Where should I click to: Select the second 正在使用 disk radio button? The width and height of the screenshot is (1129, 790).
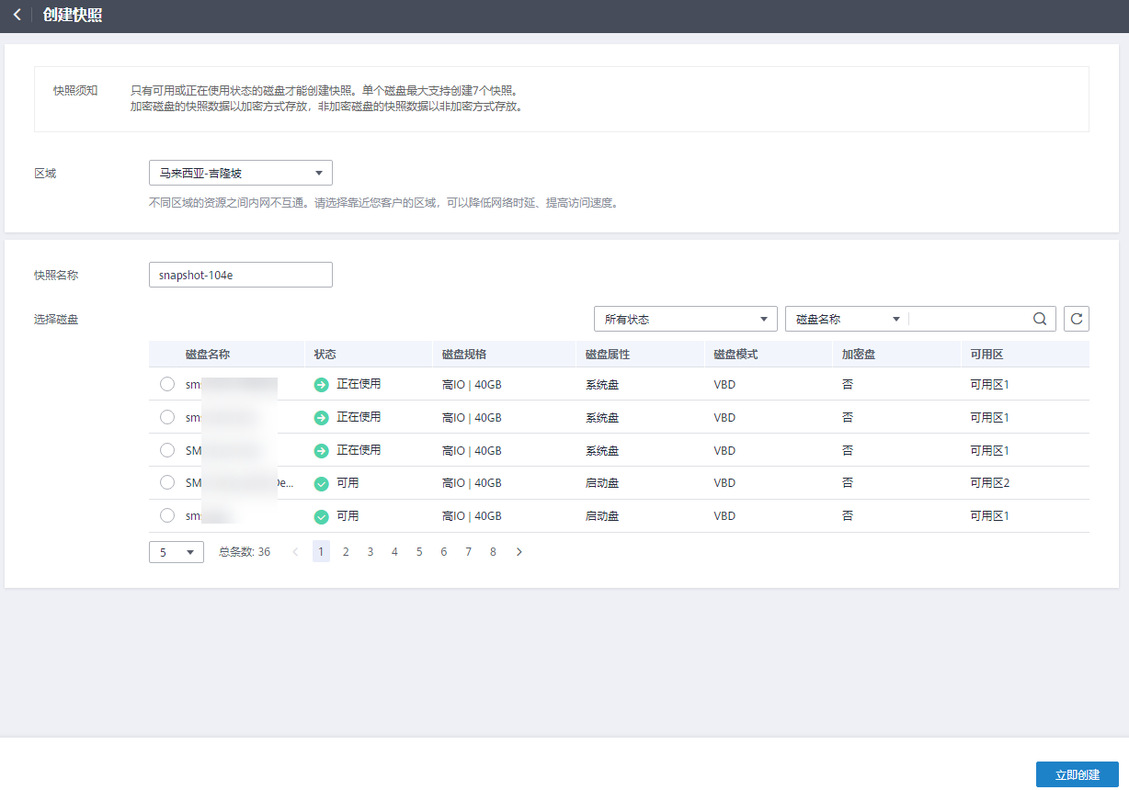pyautogui.click(x=167, y=417)
